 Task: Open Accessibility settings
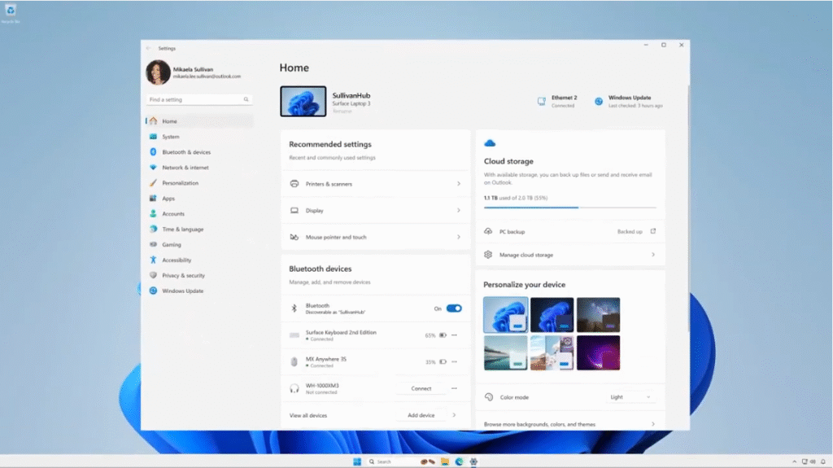[x=200, y=260]
